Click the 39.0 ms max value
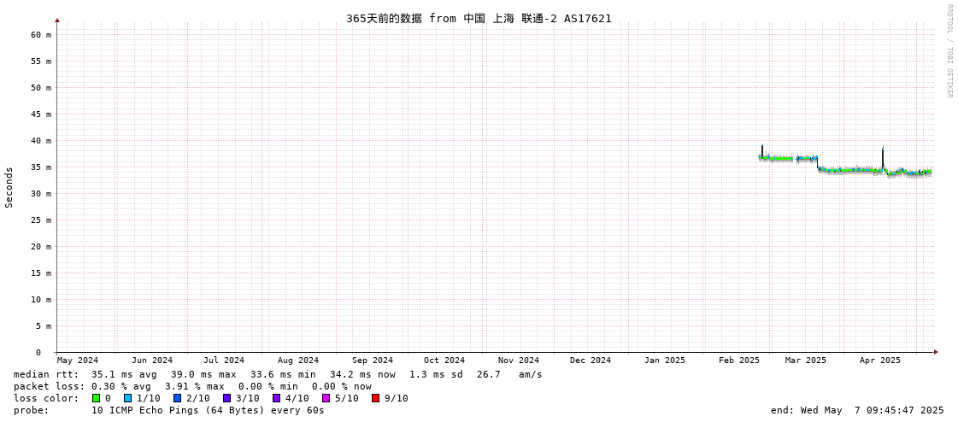 (203, 374)
